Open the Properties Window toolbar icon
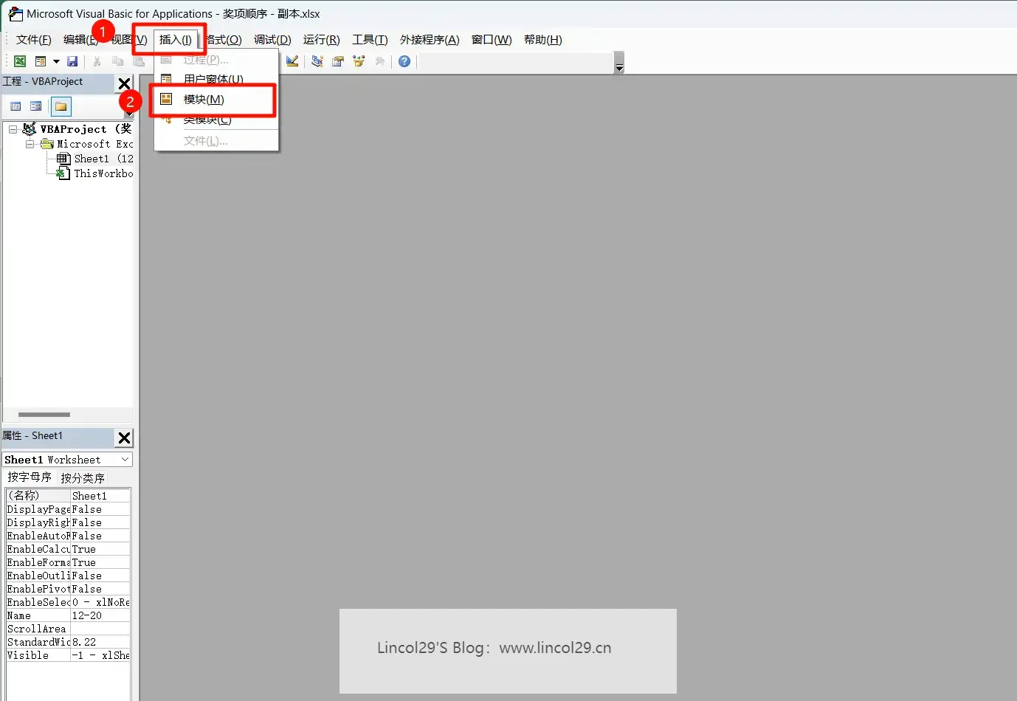The image size is (1017, 701). click(x=338, y=61)
